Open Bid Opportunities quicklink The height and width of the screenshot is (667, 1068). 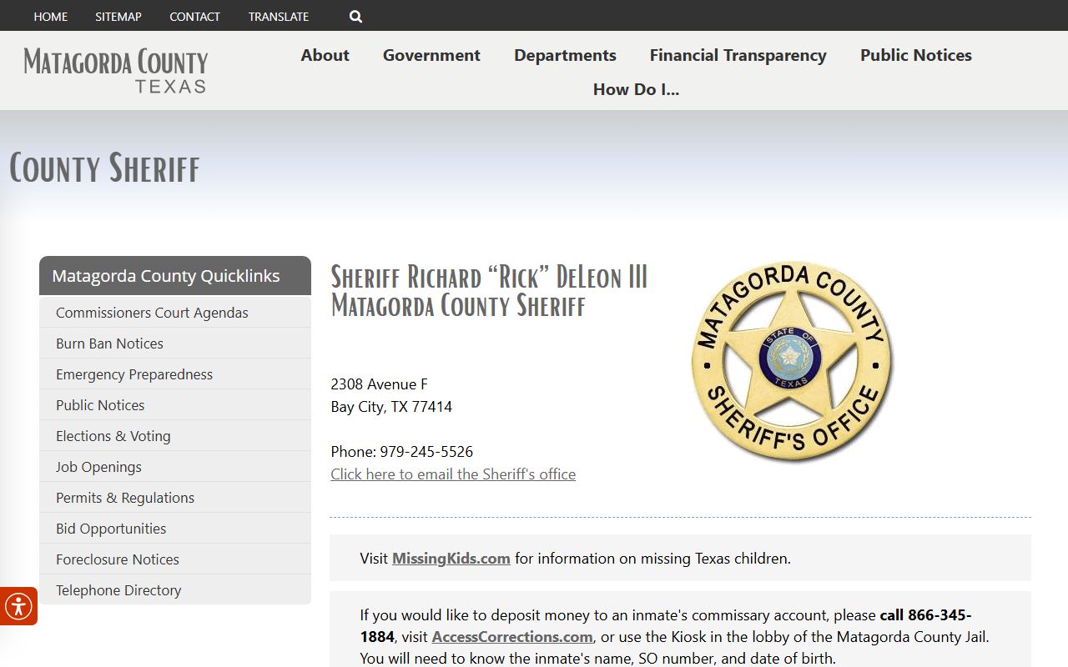tap(175, 529)
